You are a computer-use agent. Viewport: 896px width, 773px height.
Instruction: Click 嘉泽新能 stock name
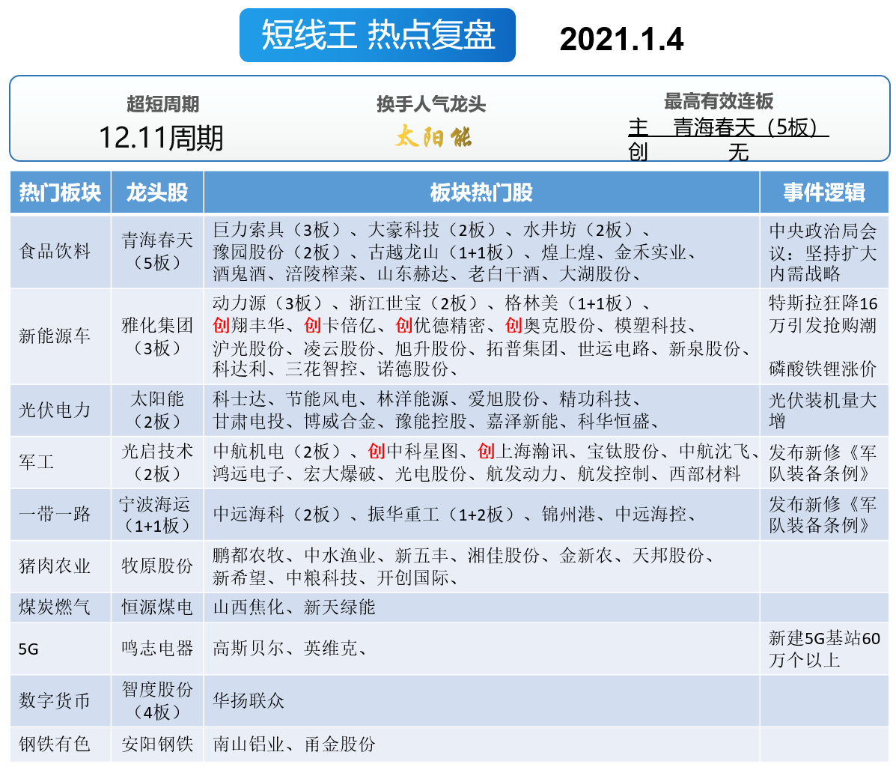coord(522,422)
